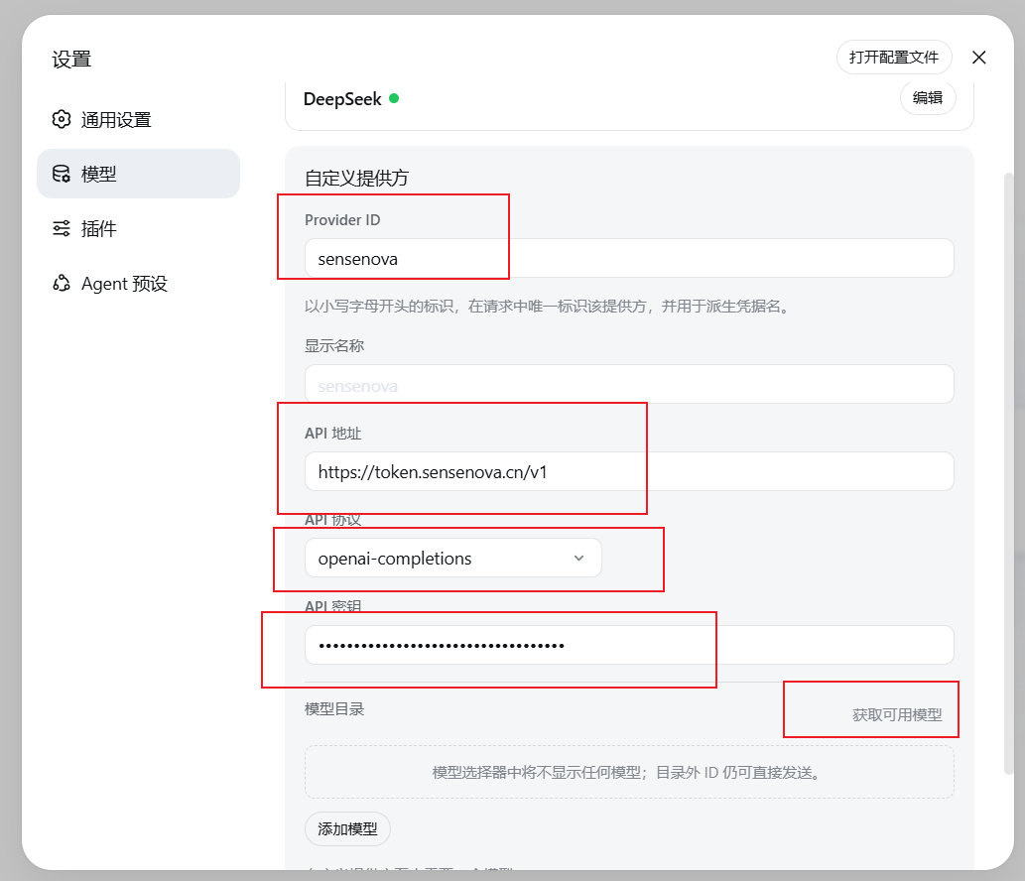Click the 插件 sliders icon

pyautogui.click(x=62, y=229)
